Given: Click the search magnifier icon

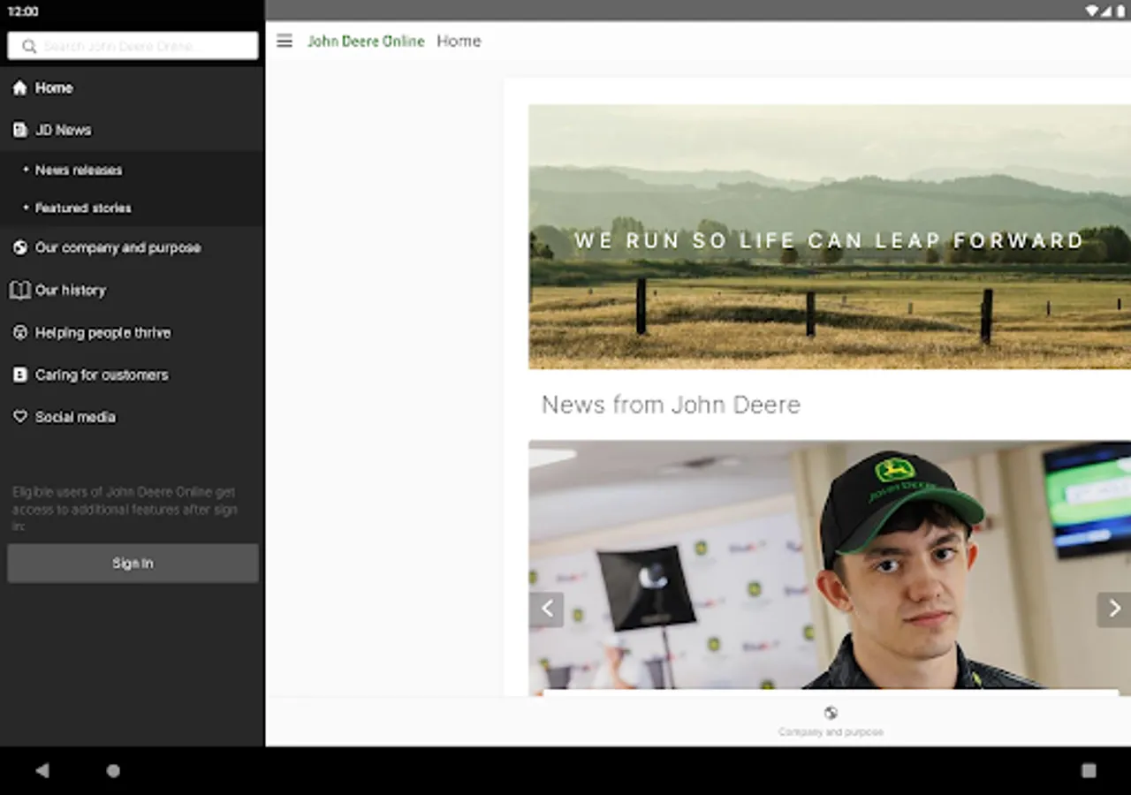Looking at the screenshot, I should pyautogui.click(x=29, y=45).
